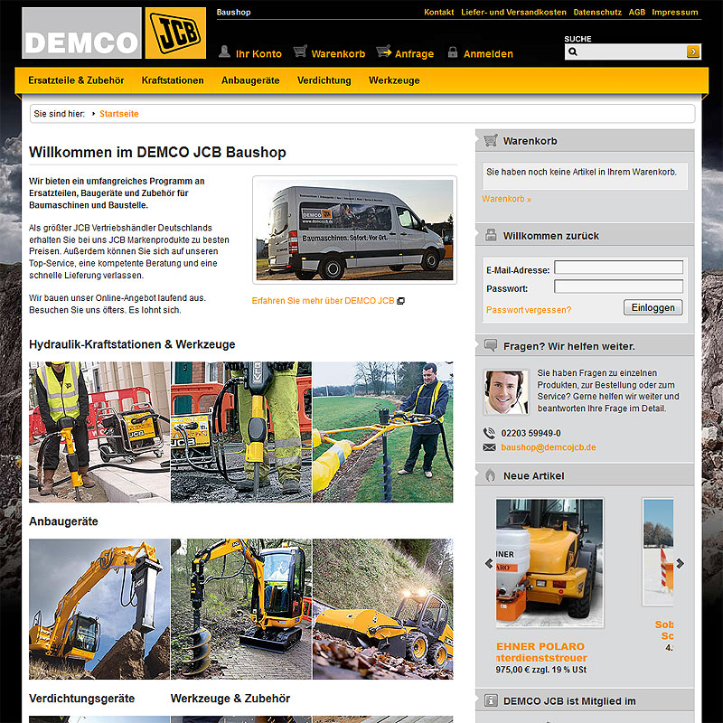Click the DEMCO logo
The image size is (723, 723).
(81, 33)
